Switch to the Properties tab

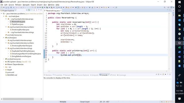(57, 75)
